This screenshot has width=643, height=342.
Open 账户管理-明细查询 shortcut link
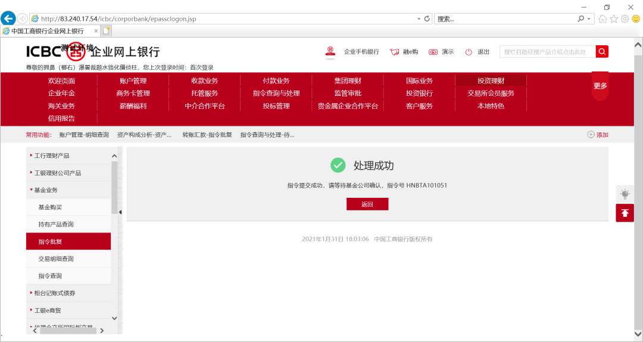point(84,135)
